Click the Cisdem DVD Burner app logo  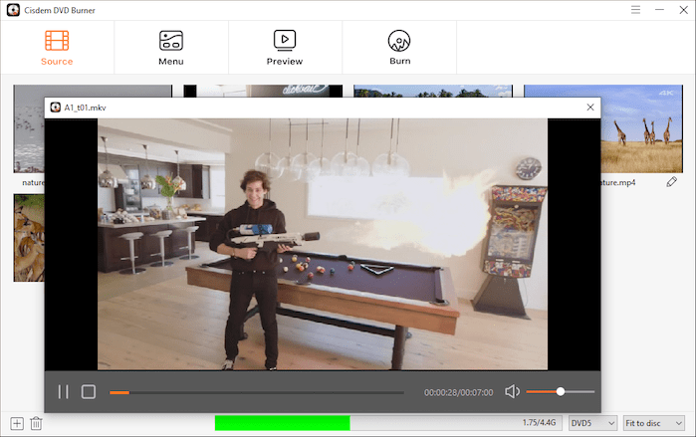(x=13, y=10)
